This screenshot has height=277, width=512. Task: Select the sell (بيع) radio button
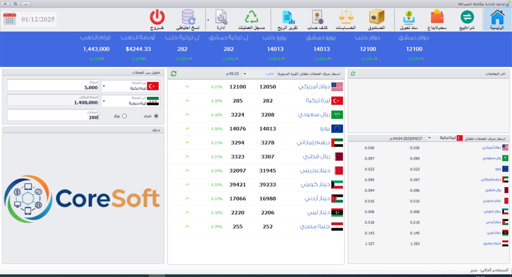[124, 116]
